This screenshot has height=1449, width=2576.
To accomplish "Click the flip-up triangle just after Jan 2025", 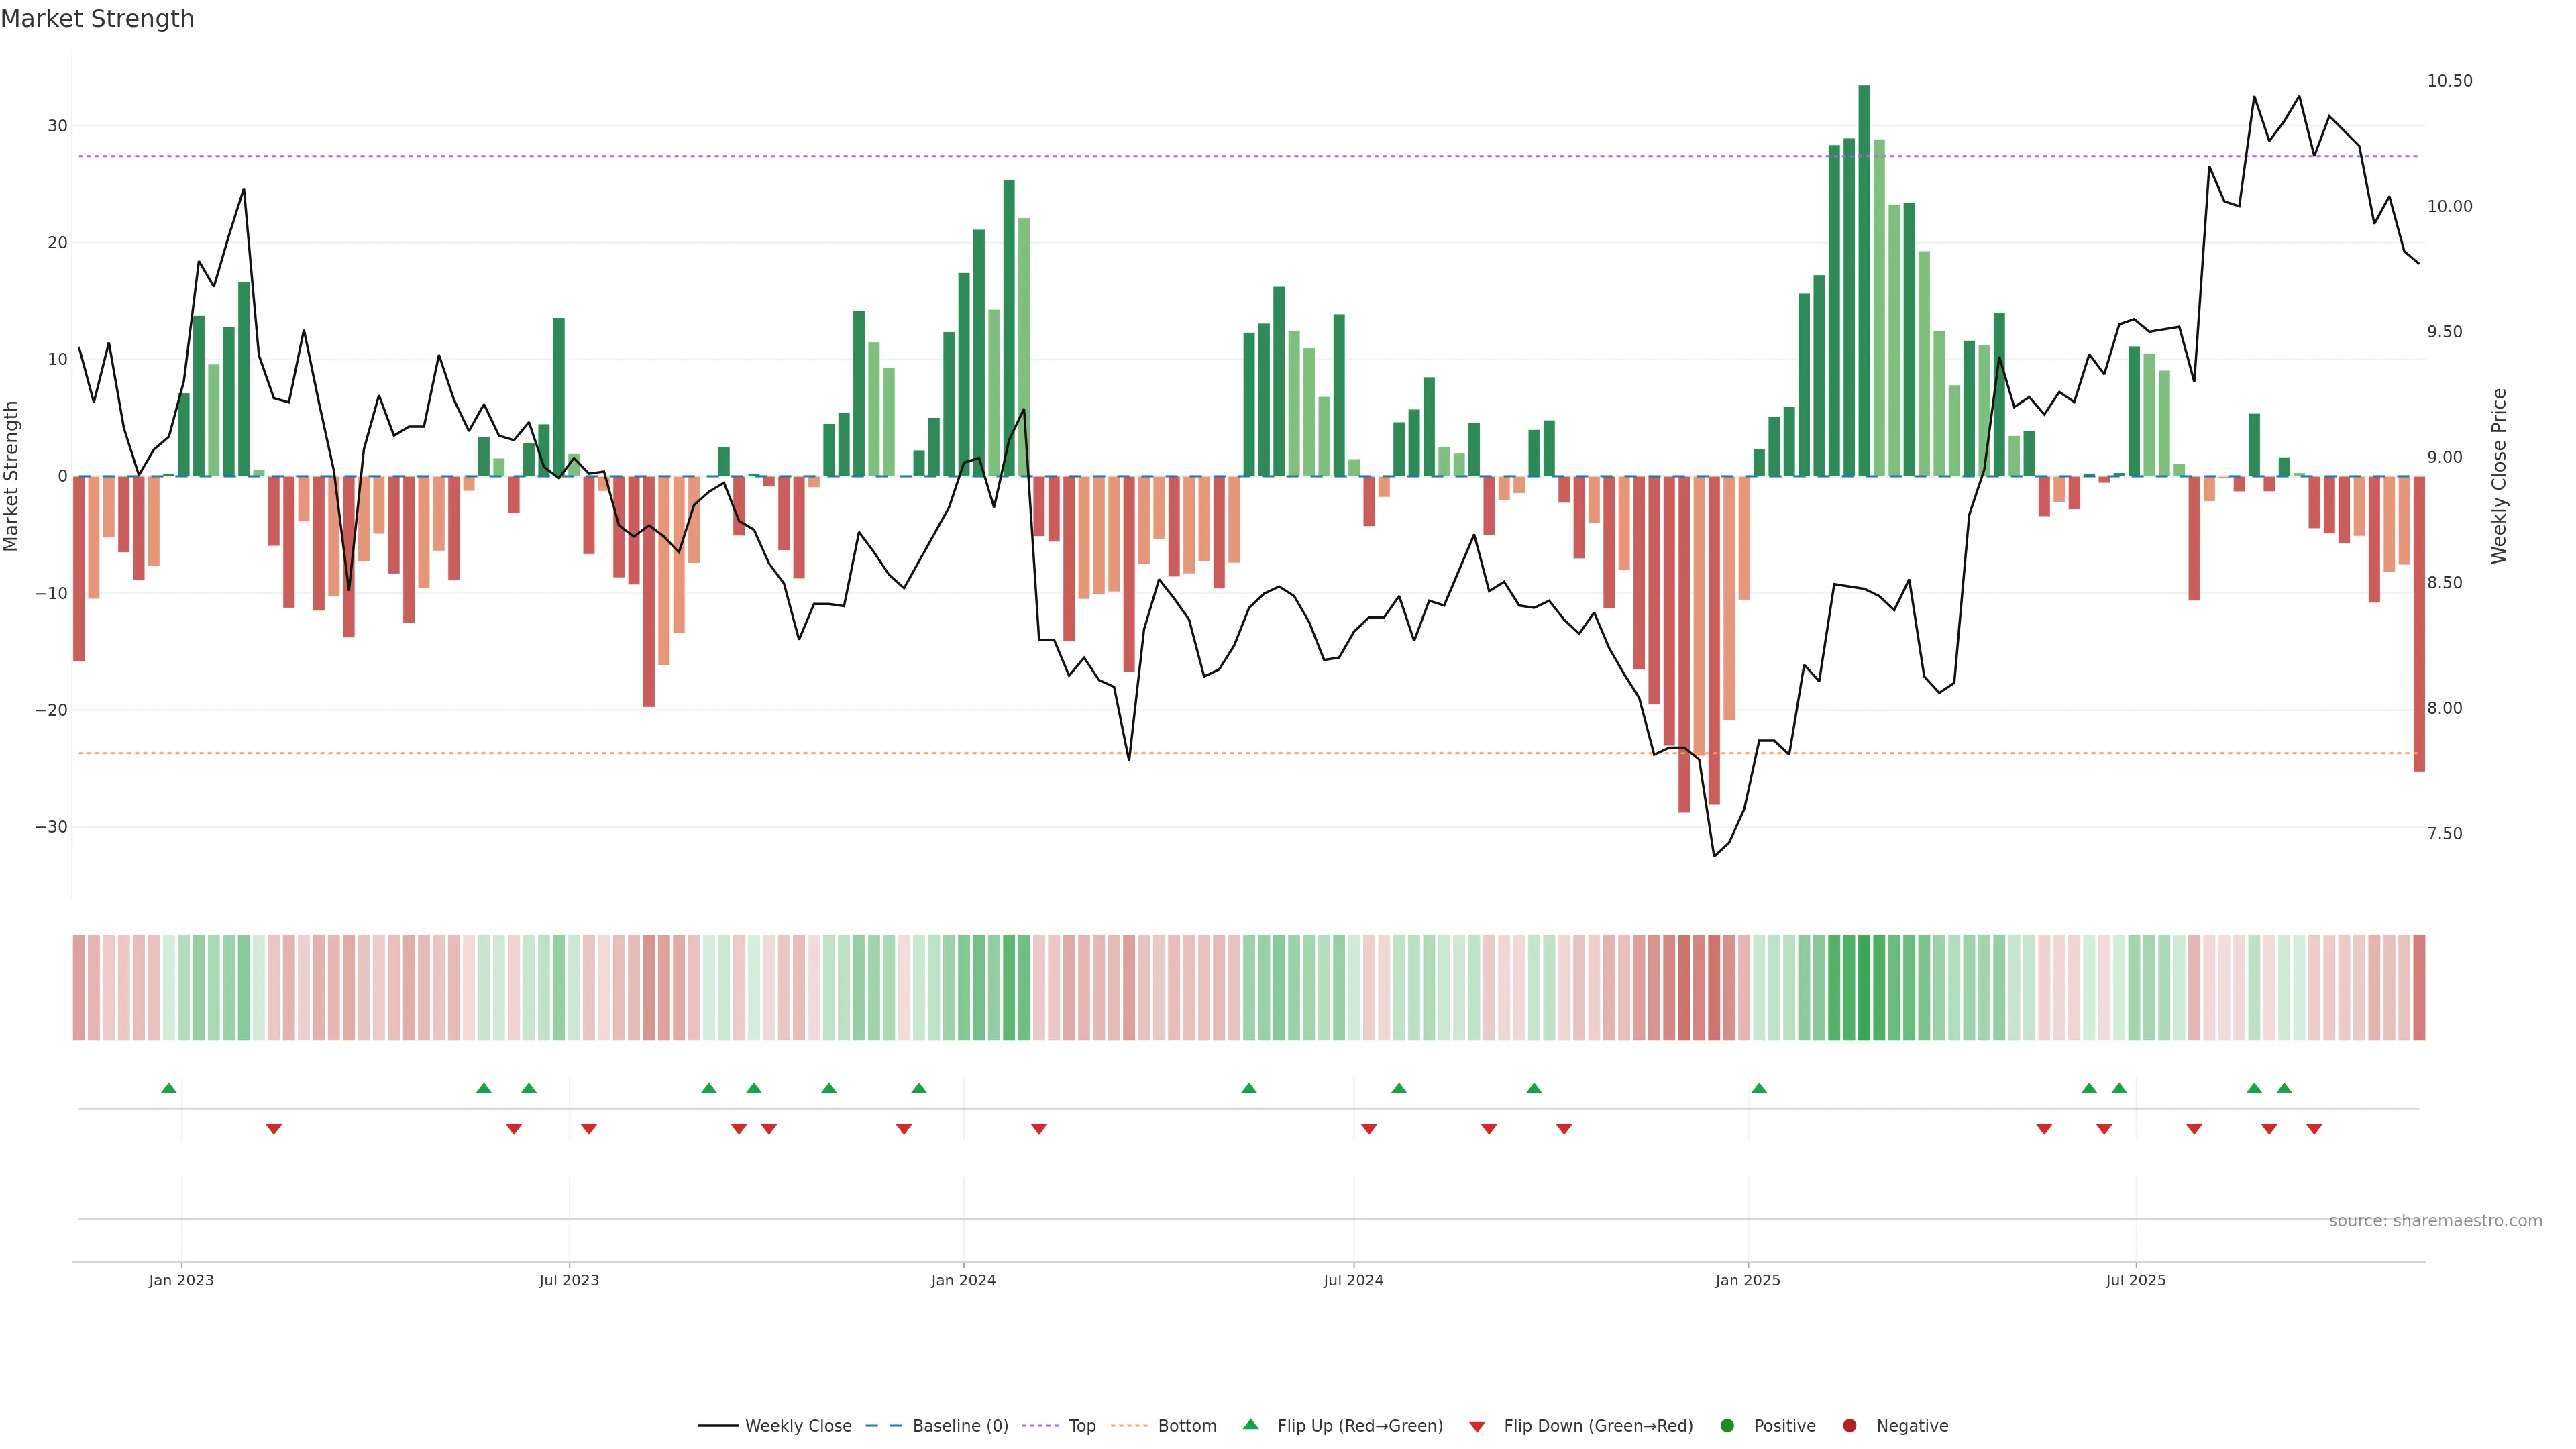I will pyautogui.click(x=1759, y=1088).
